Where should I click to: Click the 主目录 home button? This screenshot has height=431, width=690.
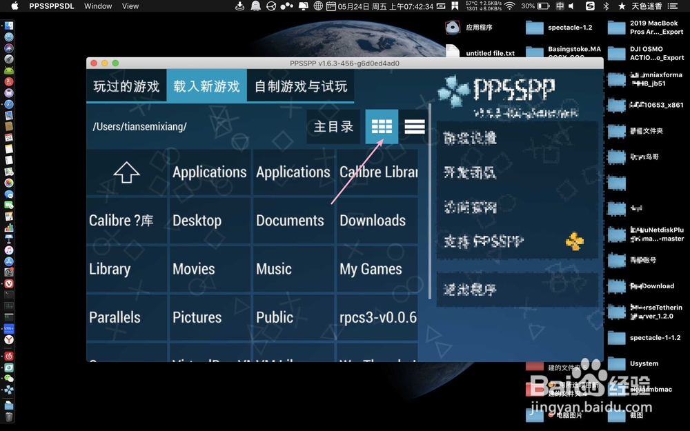tap(333, 127)
